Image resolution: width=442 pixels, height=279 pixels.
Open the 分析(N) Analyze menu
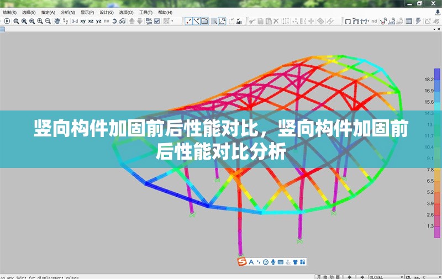[67, 12]
